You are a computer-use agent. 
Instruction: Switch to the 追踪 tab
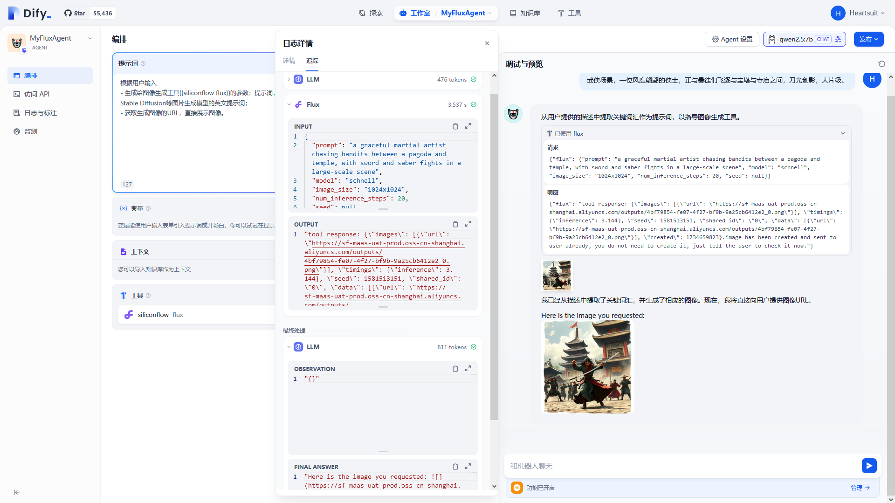click(x=312, y=61)
